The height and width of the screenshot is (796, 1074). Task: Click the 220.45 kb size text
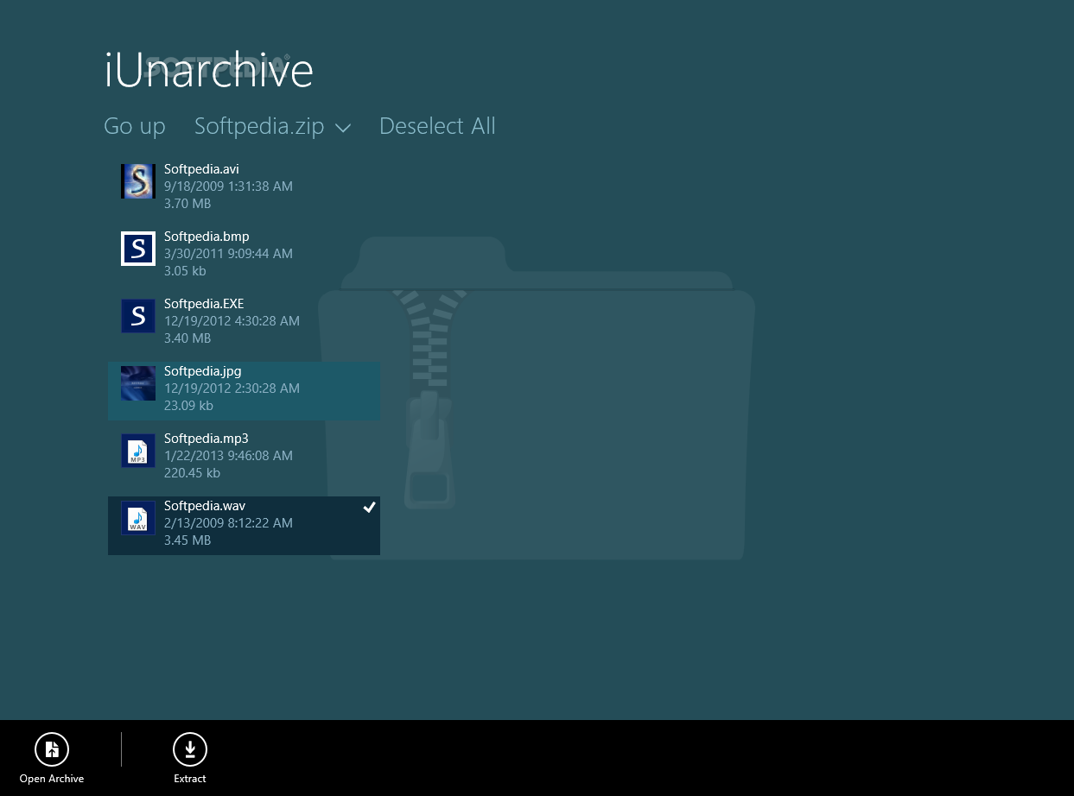(x=192, y=473)
